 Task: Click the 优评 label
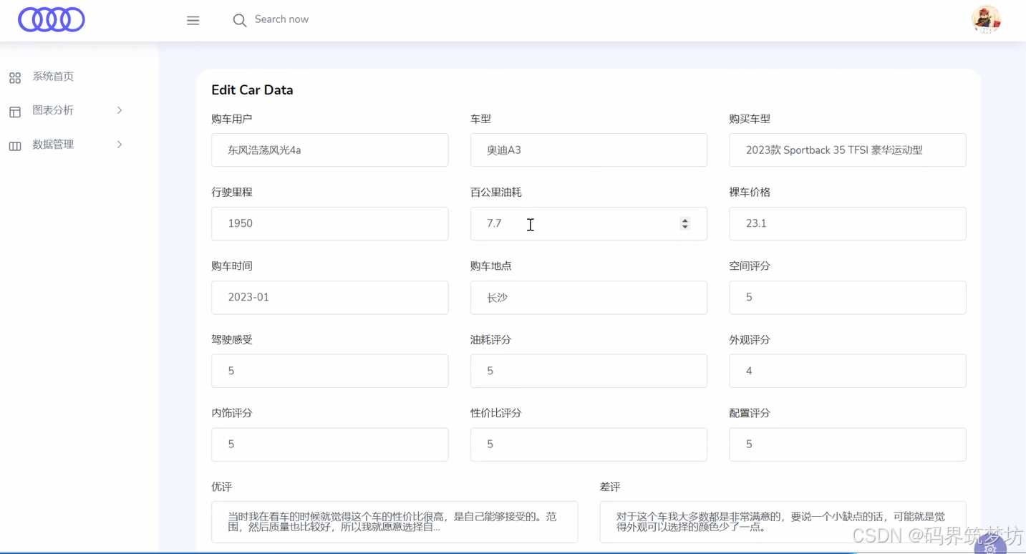(222, 487)
